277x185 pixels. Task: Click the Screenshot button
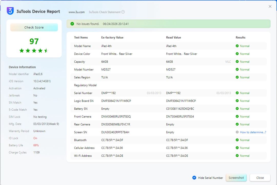(x=236, y=178)
